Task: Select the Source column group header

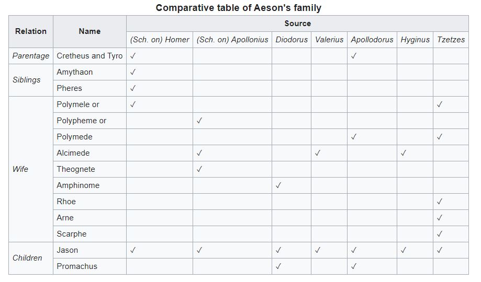Action: coord(297,23)
